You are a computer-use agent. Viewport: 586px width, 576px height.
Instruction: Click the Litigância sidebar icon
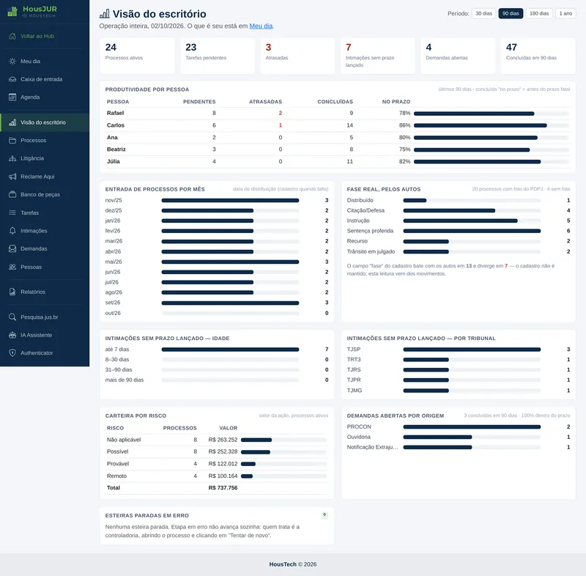point(12,158)
